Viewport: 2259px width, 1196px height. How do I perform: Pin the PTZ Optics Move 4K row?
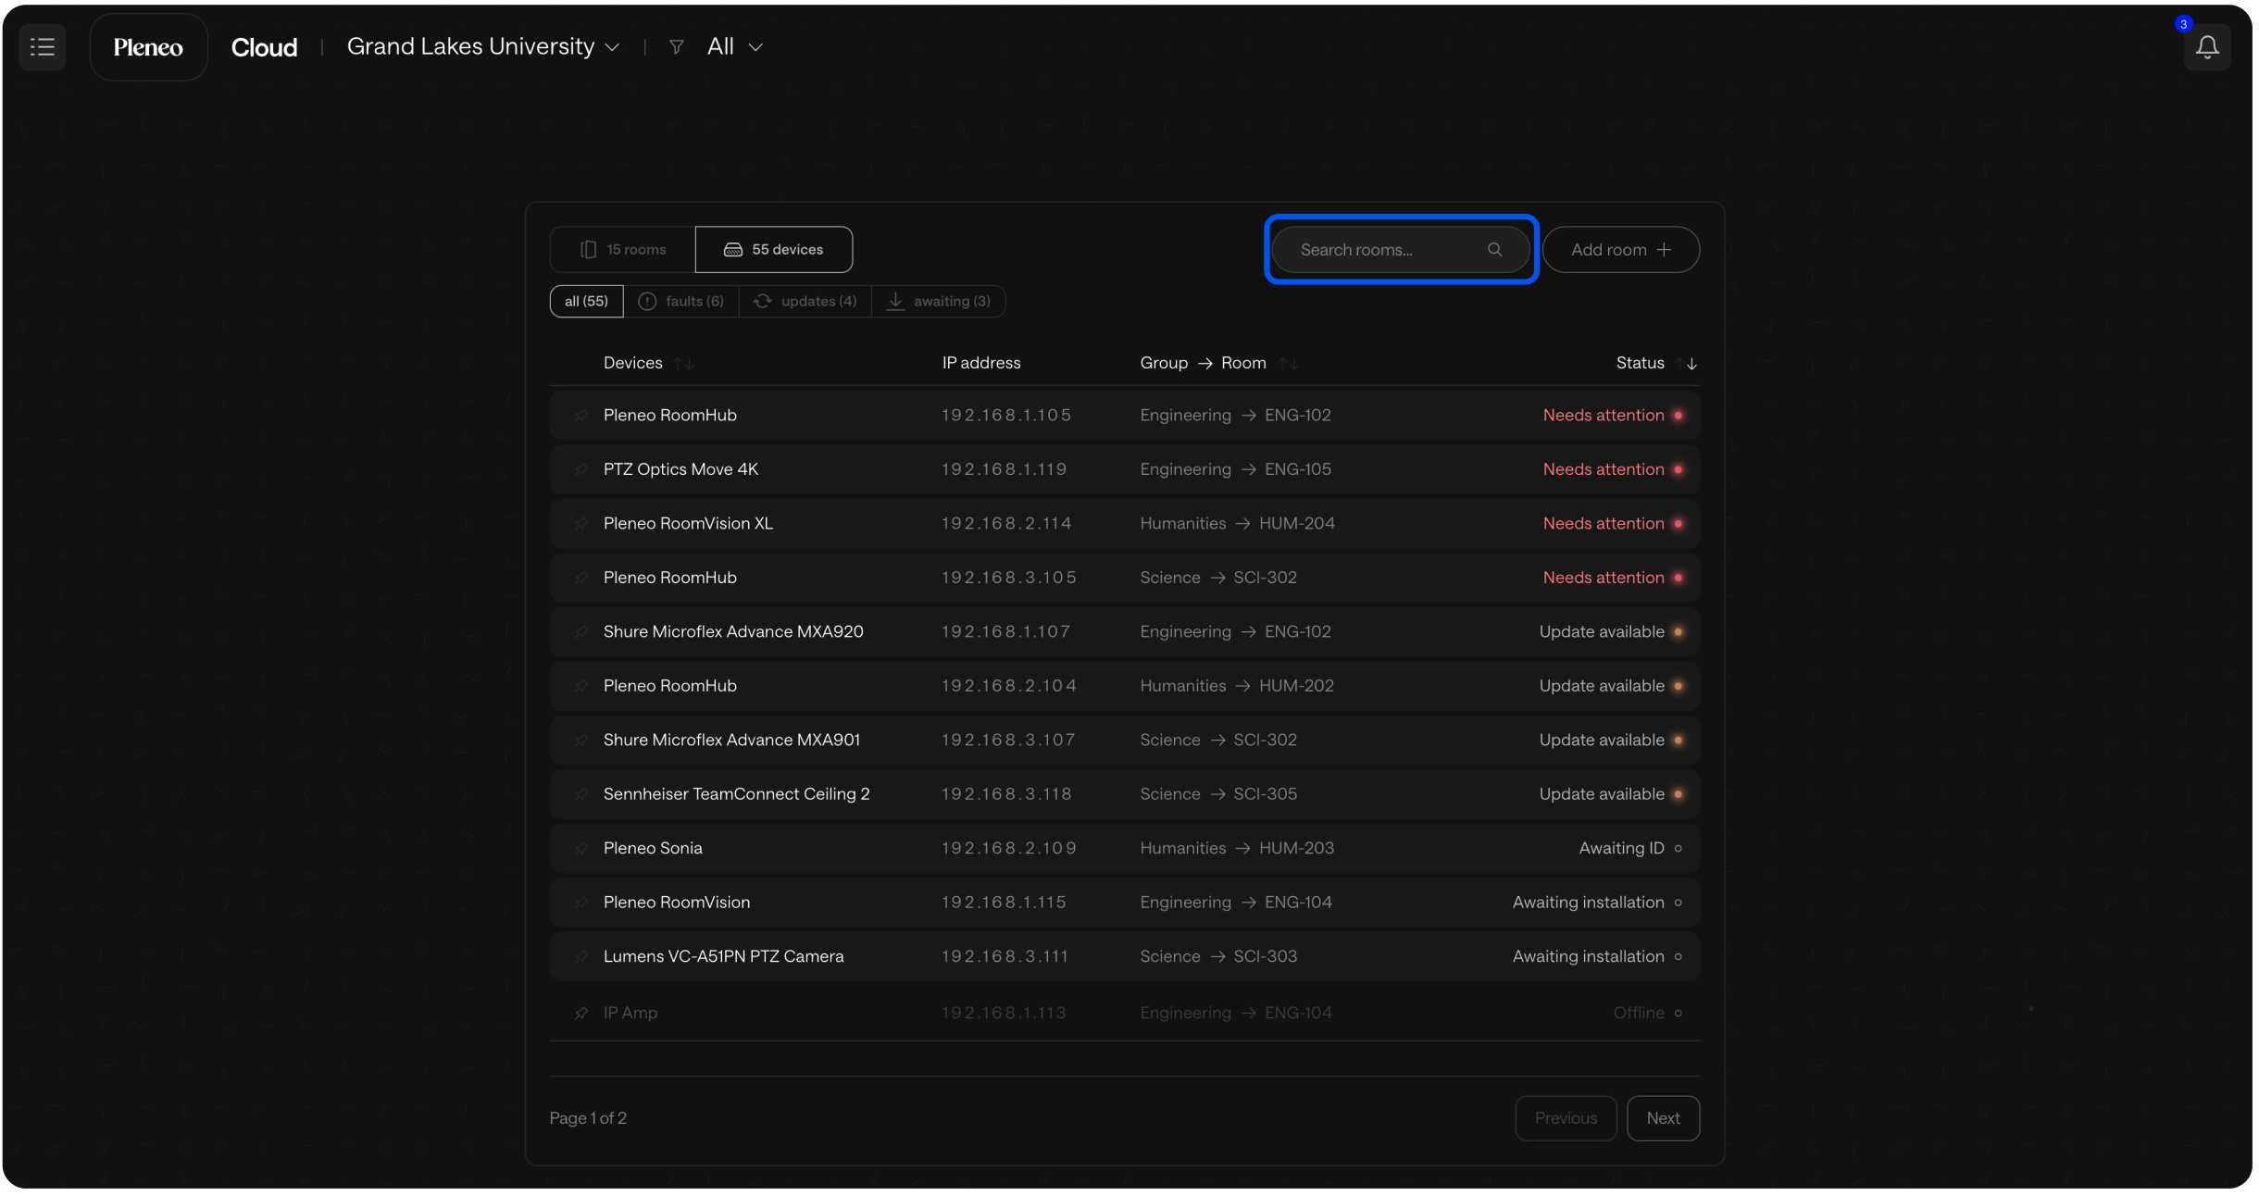tap(581, 470)
